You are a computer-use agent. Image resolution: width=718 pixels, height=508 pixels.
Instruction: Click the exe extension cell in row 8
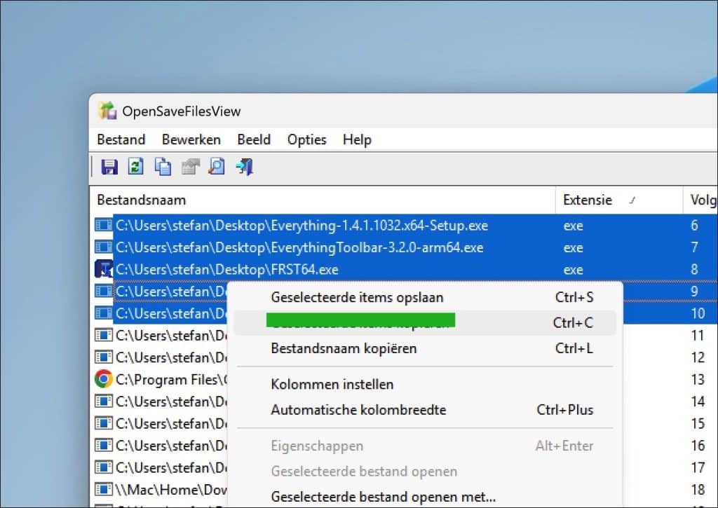pyautogui.click(x=574, y=270)
